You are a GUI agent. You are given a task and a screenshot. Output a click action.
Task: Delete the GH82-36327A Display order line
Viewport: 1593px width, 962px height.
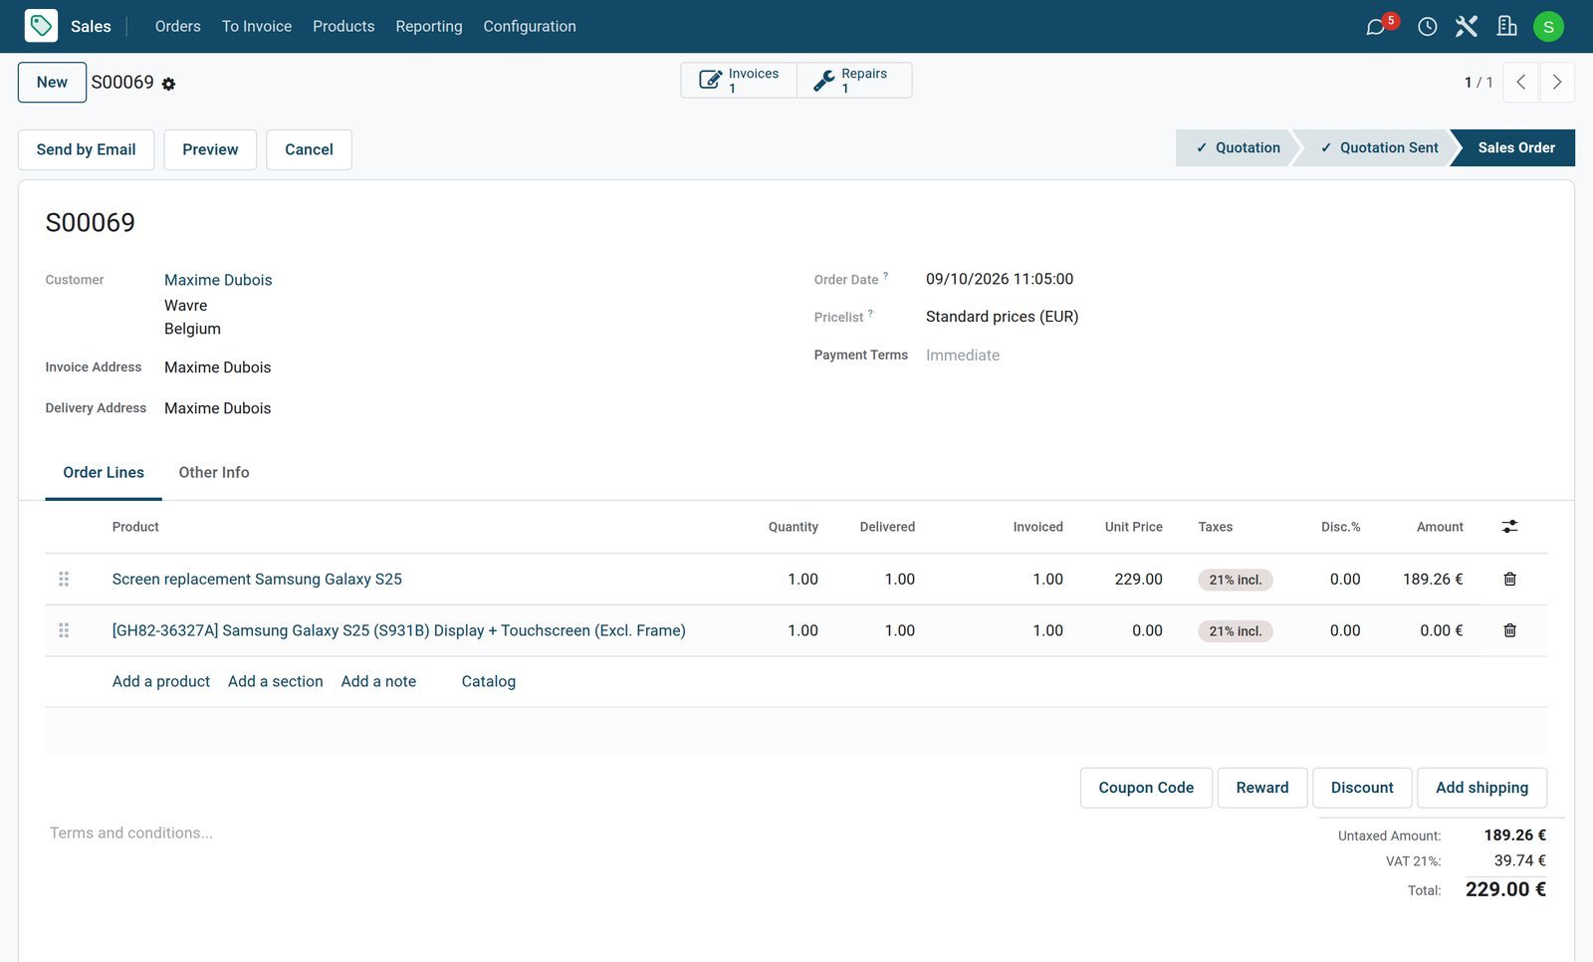pyautogui.click(x=1509, y=630)
